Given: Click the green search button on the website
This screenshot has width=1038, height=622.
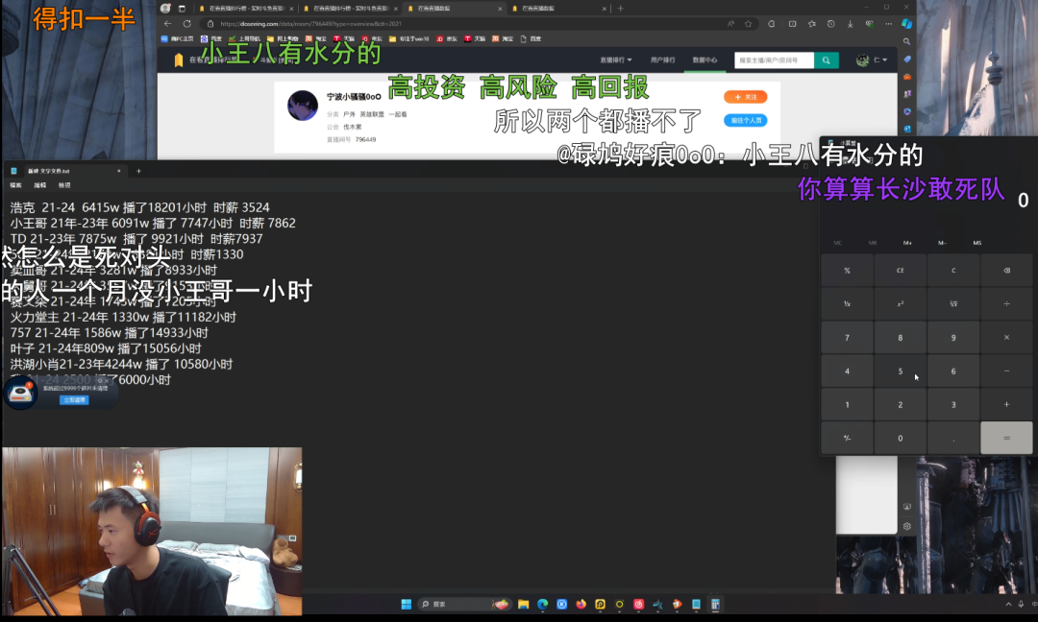Looking at the screenshot, I should click(827, 60).
